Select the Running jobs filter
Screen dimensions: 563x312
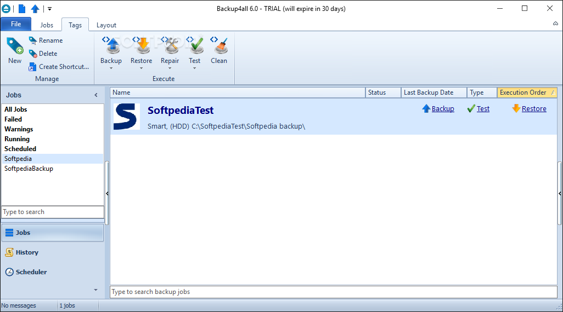click(x=53, y=139)
